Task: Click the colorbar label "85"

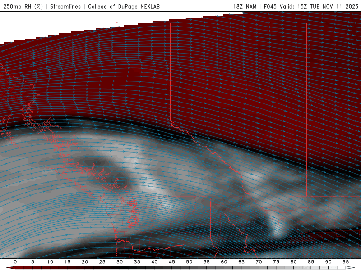Action: (x=311, y=262)
